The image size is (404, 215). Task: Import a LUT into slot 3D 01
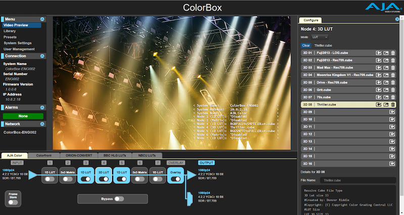[x=378, y=53]
